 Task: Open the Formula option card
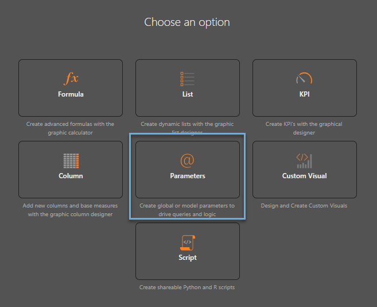point(71,88)
